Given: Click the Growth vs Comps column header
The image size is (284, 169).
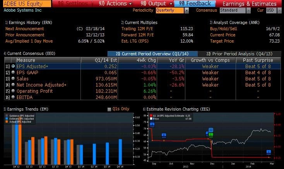Looking at the screenshot, I should tap(210, 60).
